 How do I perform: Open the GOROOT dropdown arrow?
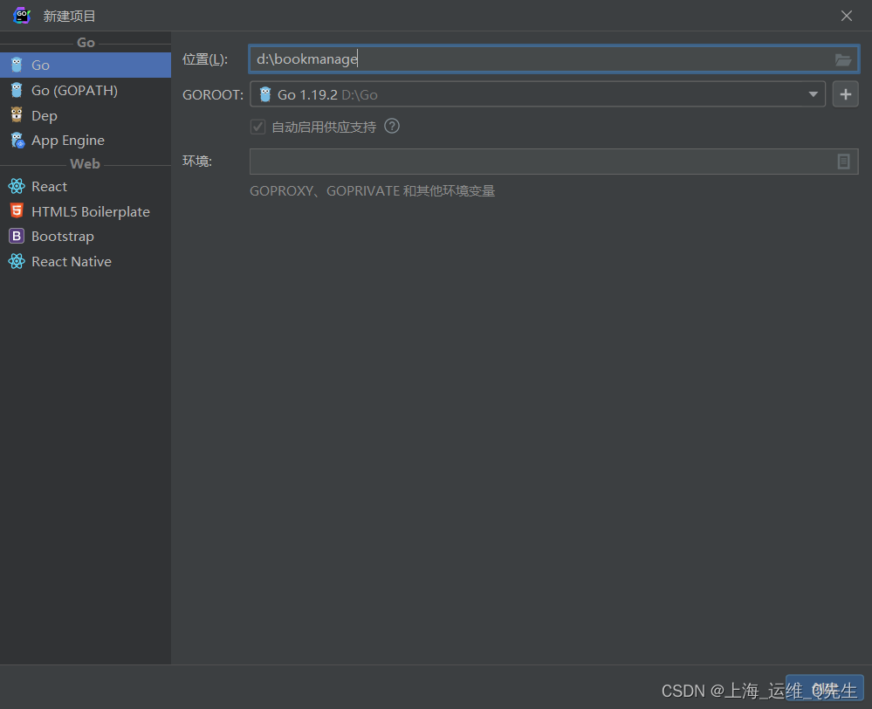[x=813, y=94]
